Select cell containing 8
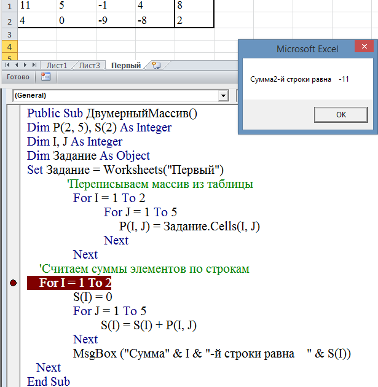The width and height of the screenshot is (378, 387). [x=194, y=6]
